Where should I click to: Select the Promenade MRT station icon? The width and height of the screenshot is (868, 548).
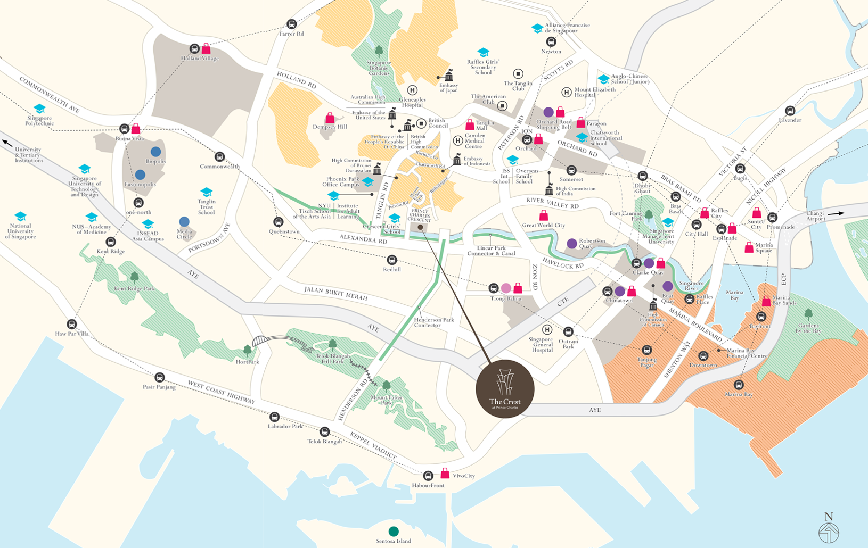pyautogui.click(x=773, y=218)
